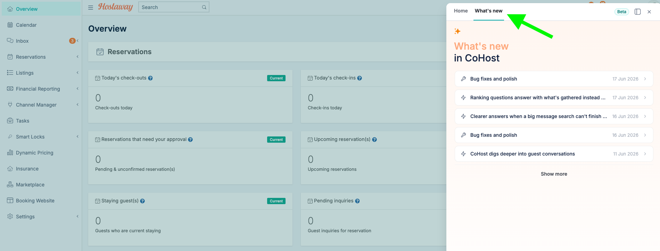Click help icon beside Upcoming reservation(s)
This screenshot has height=251, width=660.
tap(374, 140)
